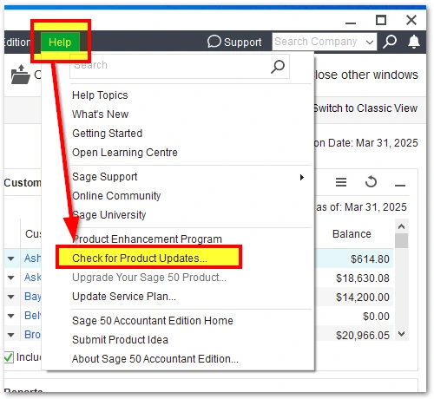Click the close other windows link
This screenshot has width=434, height=399.
366,75
